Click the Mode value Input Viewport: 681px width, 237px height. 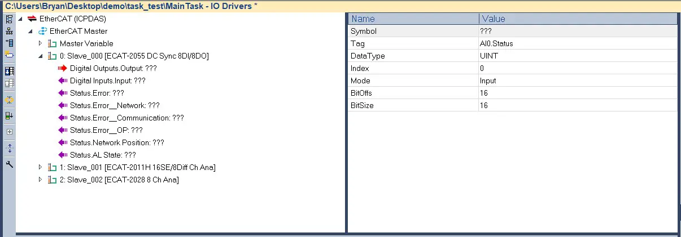(578, 81)
